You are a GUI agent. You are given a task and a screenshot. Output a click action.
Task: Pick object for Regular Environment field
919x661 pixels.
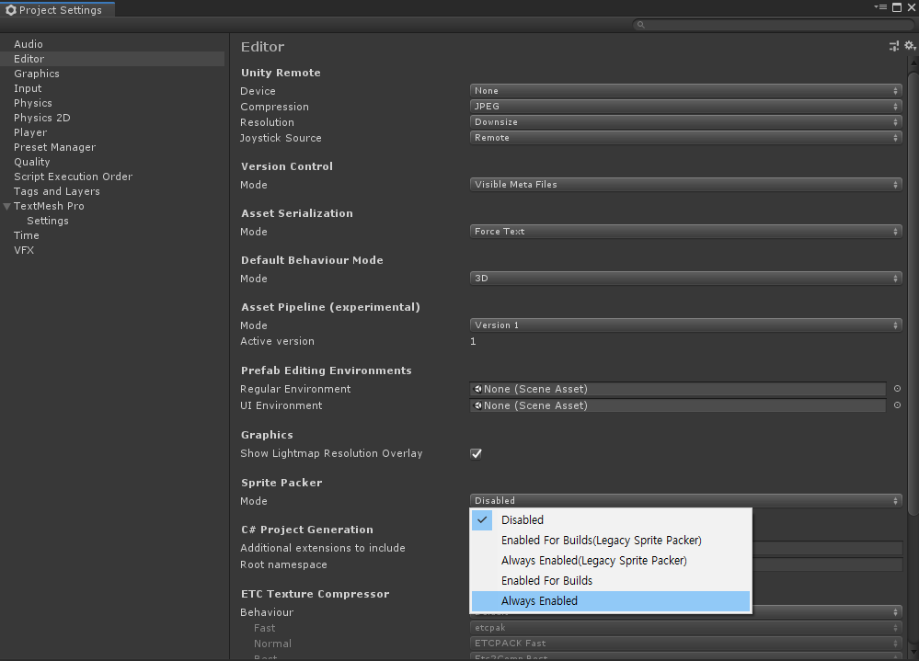[x=897, y=389]
